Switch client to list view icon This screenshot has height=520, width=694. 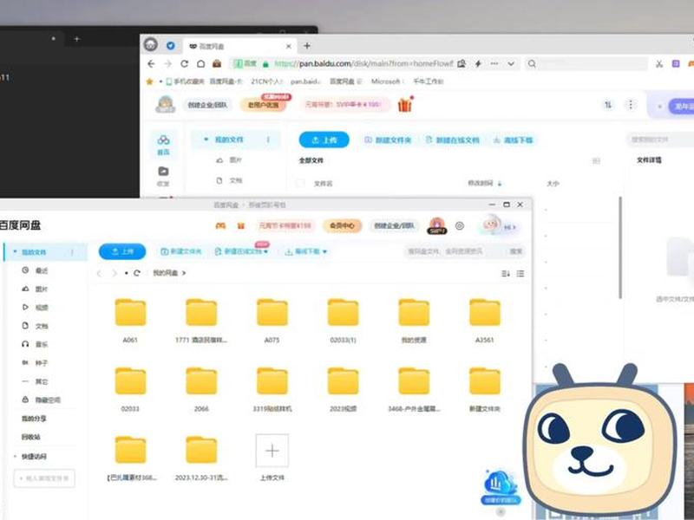520,274
